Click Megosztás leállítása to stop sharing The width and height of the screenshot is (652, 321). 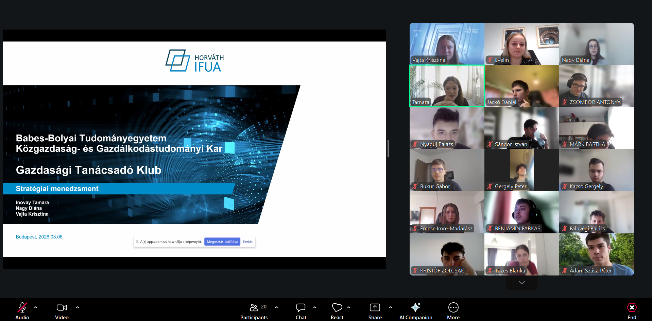[222, 242]
